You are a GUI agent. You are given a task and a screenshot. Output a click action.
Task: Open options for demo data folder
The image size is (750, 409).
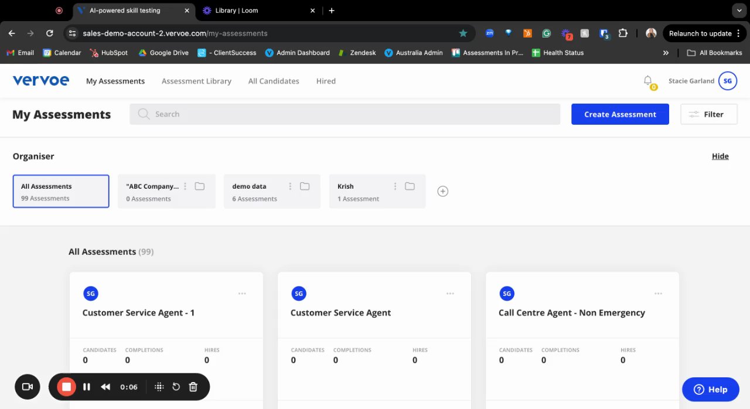point(290,186)
